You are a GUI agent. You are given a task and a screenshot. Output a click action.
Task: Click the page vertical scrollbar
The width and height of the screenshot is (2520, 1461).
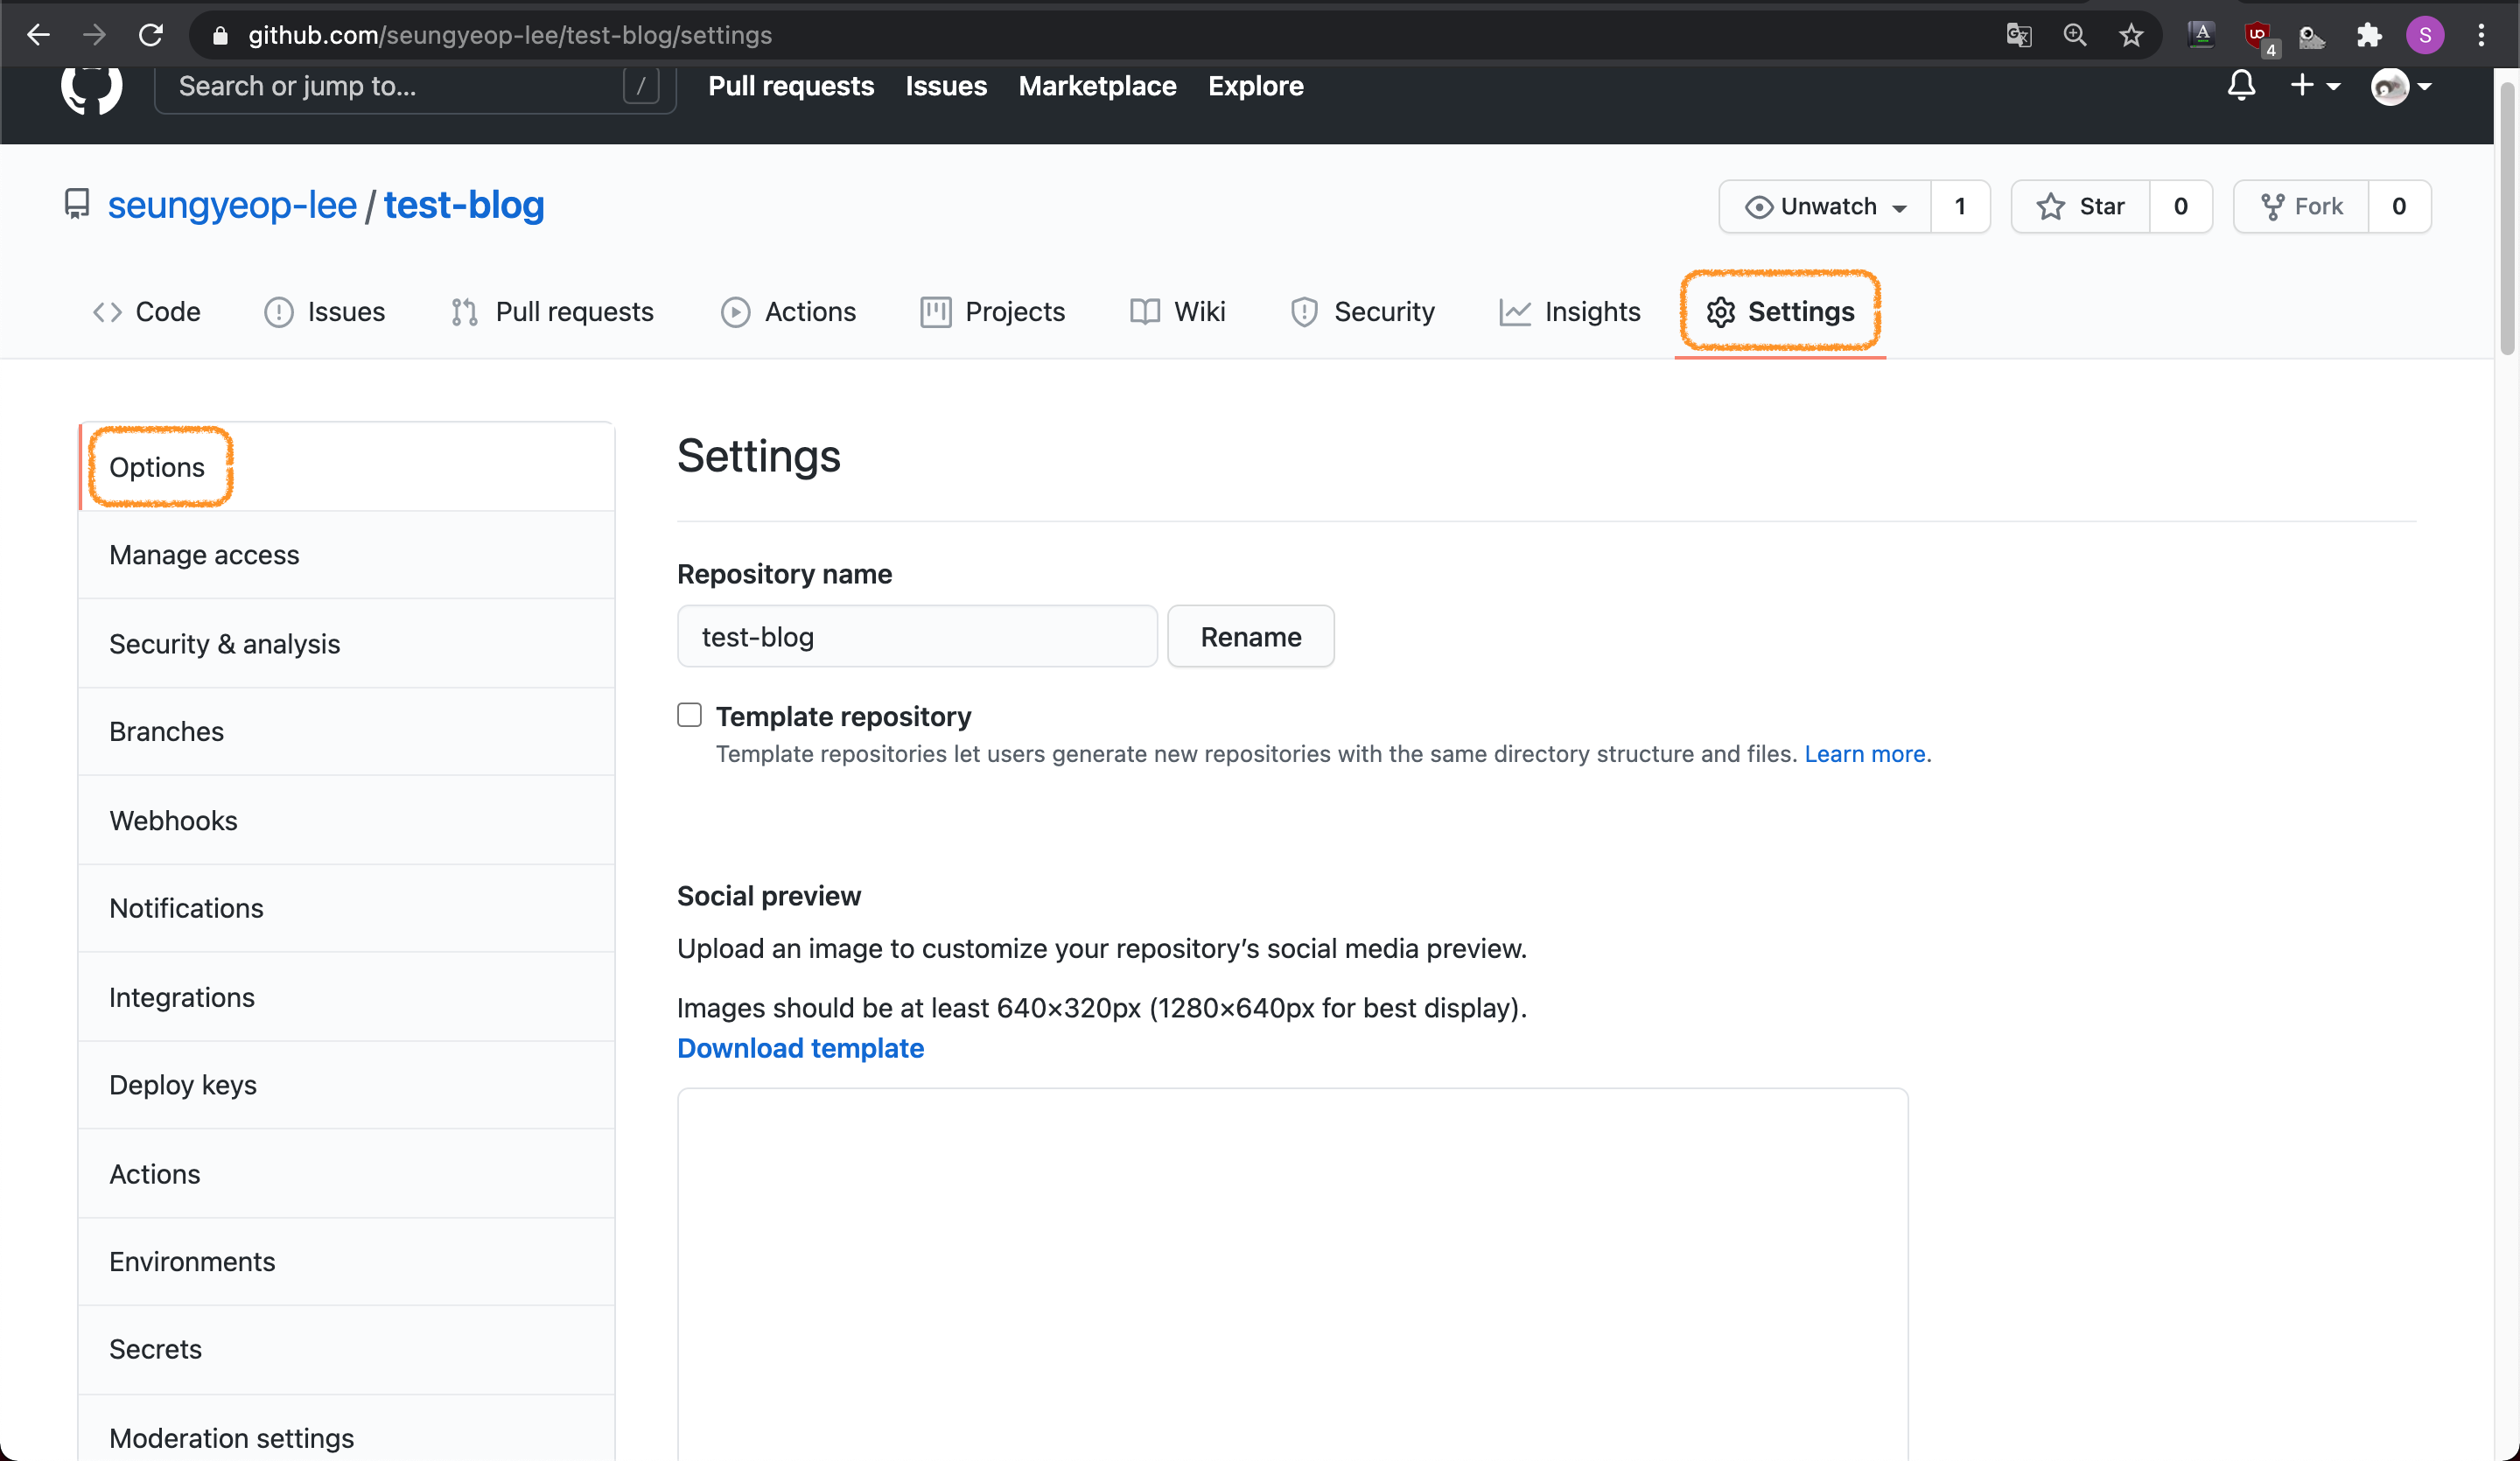pyautogui.click(x=2506, y=220)
